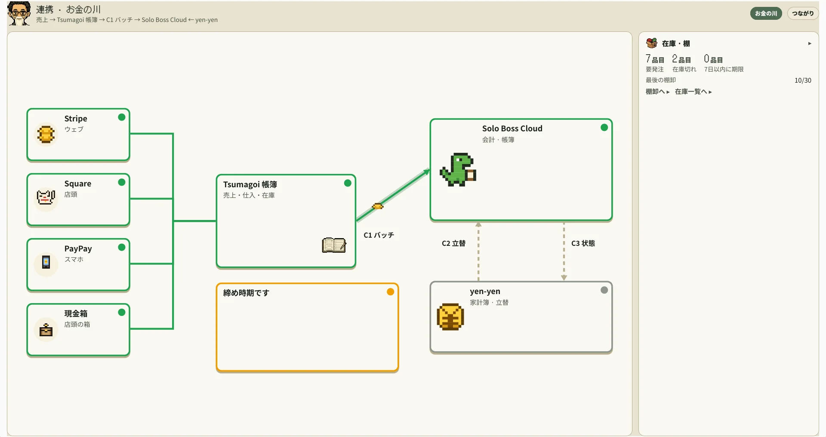Image resolution: width=826 pixels, height=437 pixels.
Task: Click the C2 立替 connection label
Action: click(x=453, y=243)
